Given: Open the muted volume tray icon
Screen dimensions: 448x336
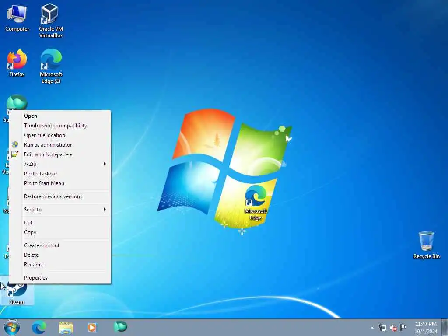Looking at the screenshot, I should 393,328.
